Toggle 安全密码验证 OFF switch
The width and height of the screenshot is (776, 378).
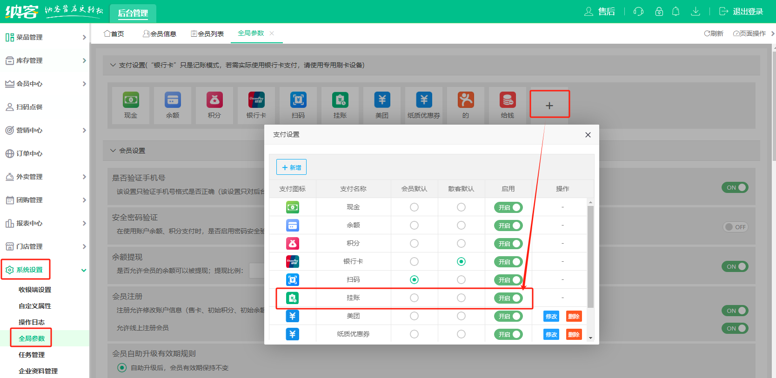point(735,227)
